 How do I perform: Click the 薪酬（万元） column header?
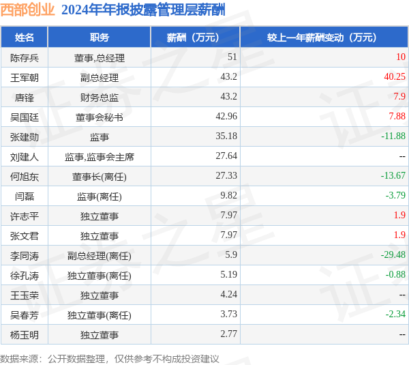(195, 38)
